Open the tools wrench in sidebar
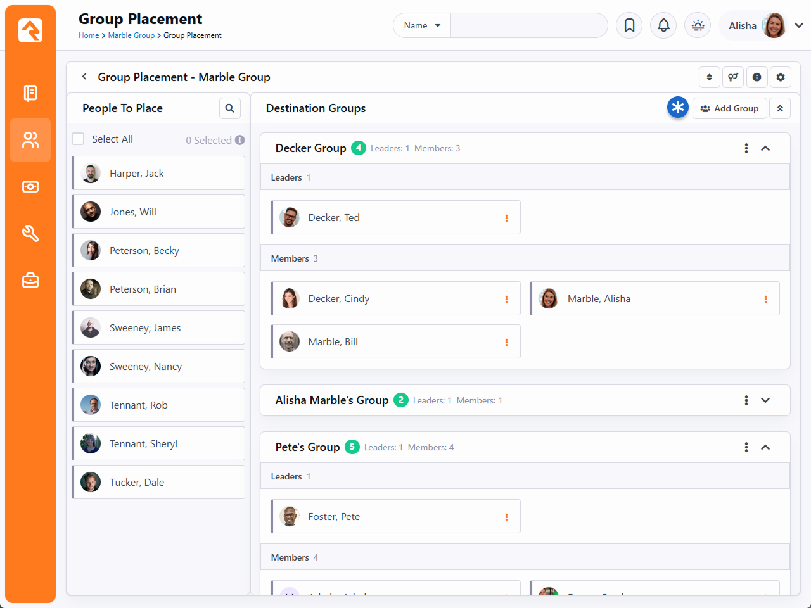Image resolution: width=811 pixels, height=608 pixels. pos(30,234)
